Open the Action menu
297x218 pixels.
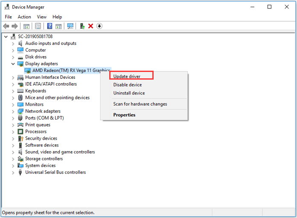pyautogui.click(x=24, y=17)
